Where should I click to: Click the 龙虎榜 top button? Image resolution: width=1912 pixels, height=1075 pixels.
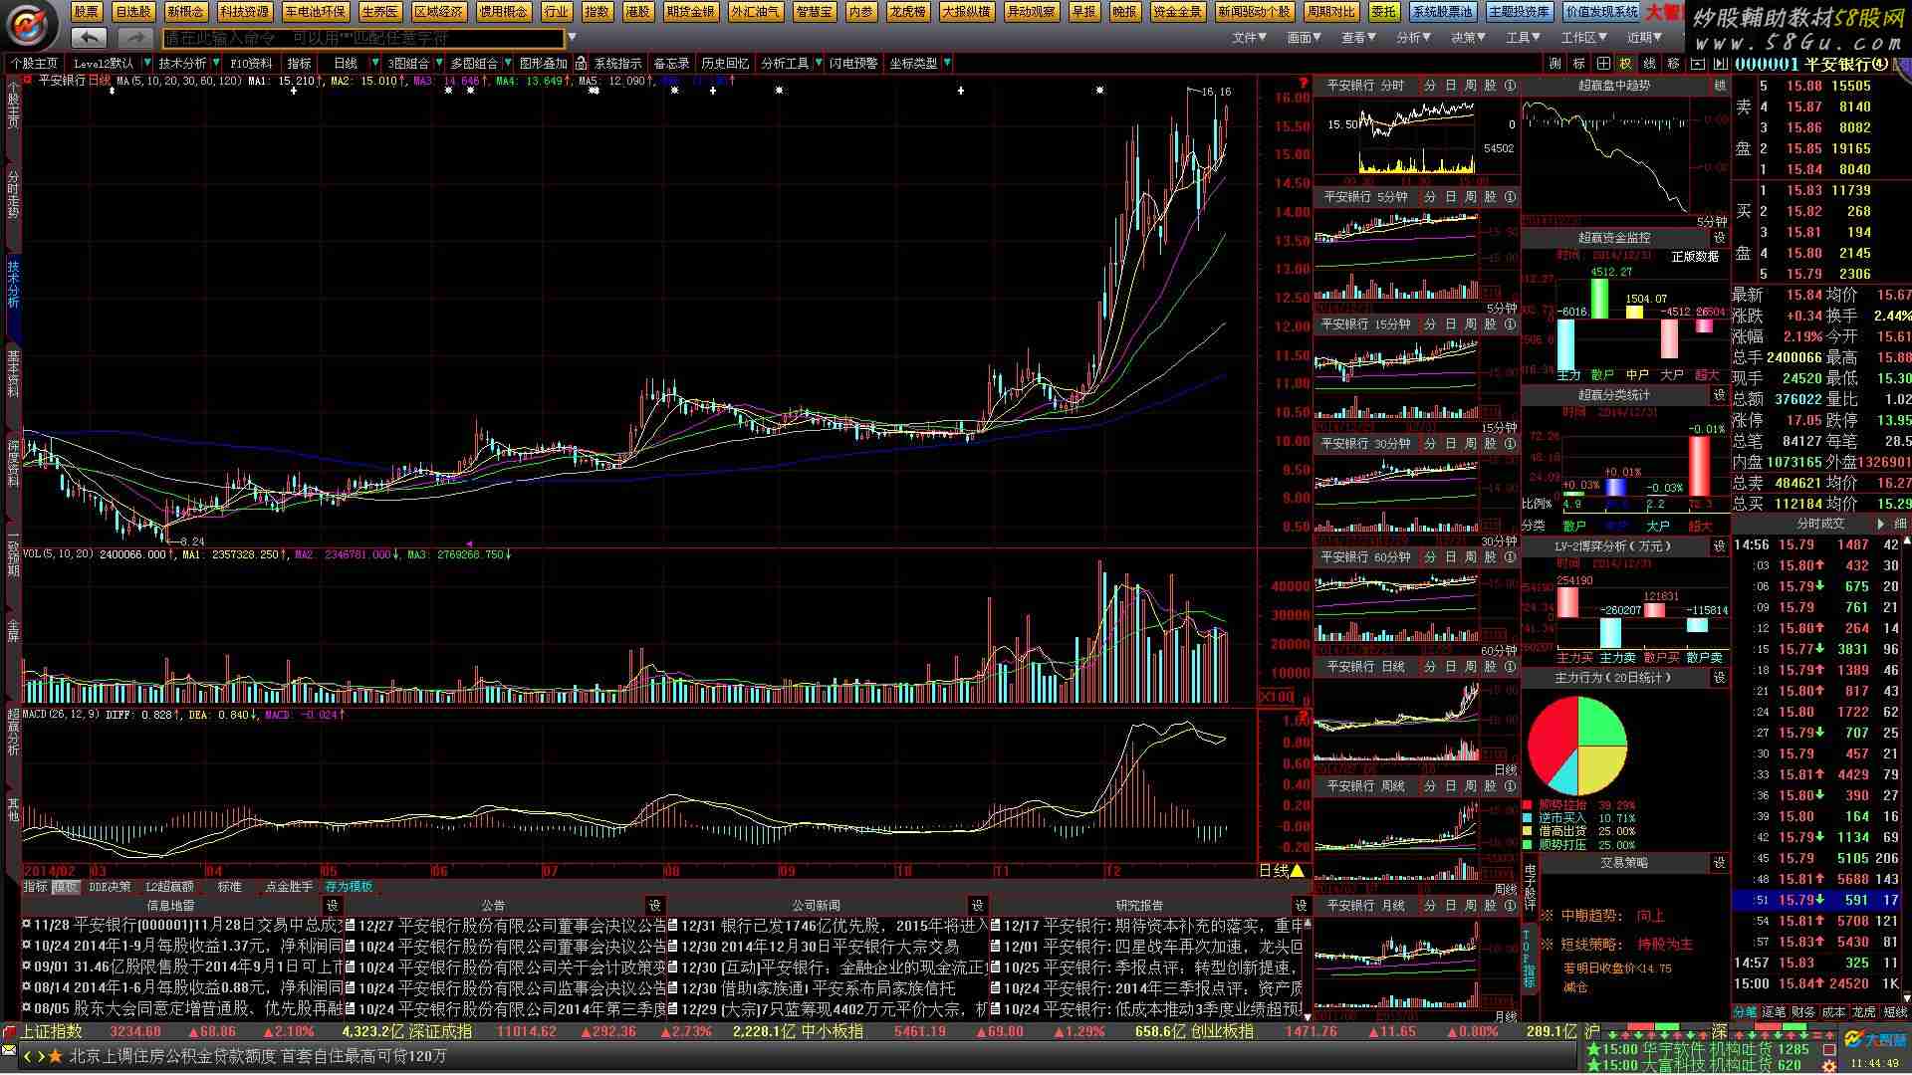[908, 12]
